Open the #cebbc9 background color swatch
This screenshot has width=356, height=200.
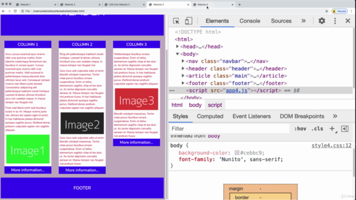(237, 153)
